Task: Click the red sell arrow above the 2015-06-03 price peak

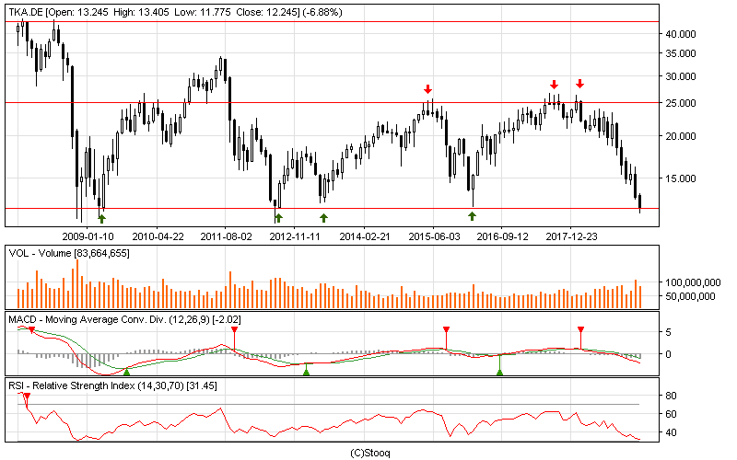Action: pyautogui.click(x=427, y=88)
